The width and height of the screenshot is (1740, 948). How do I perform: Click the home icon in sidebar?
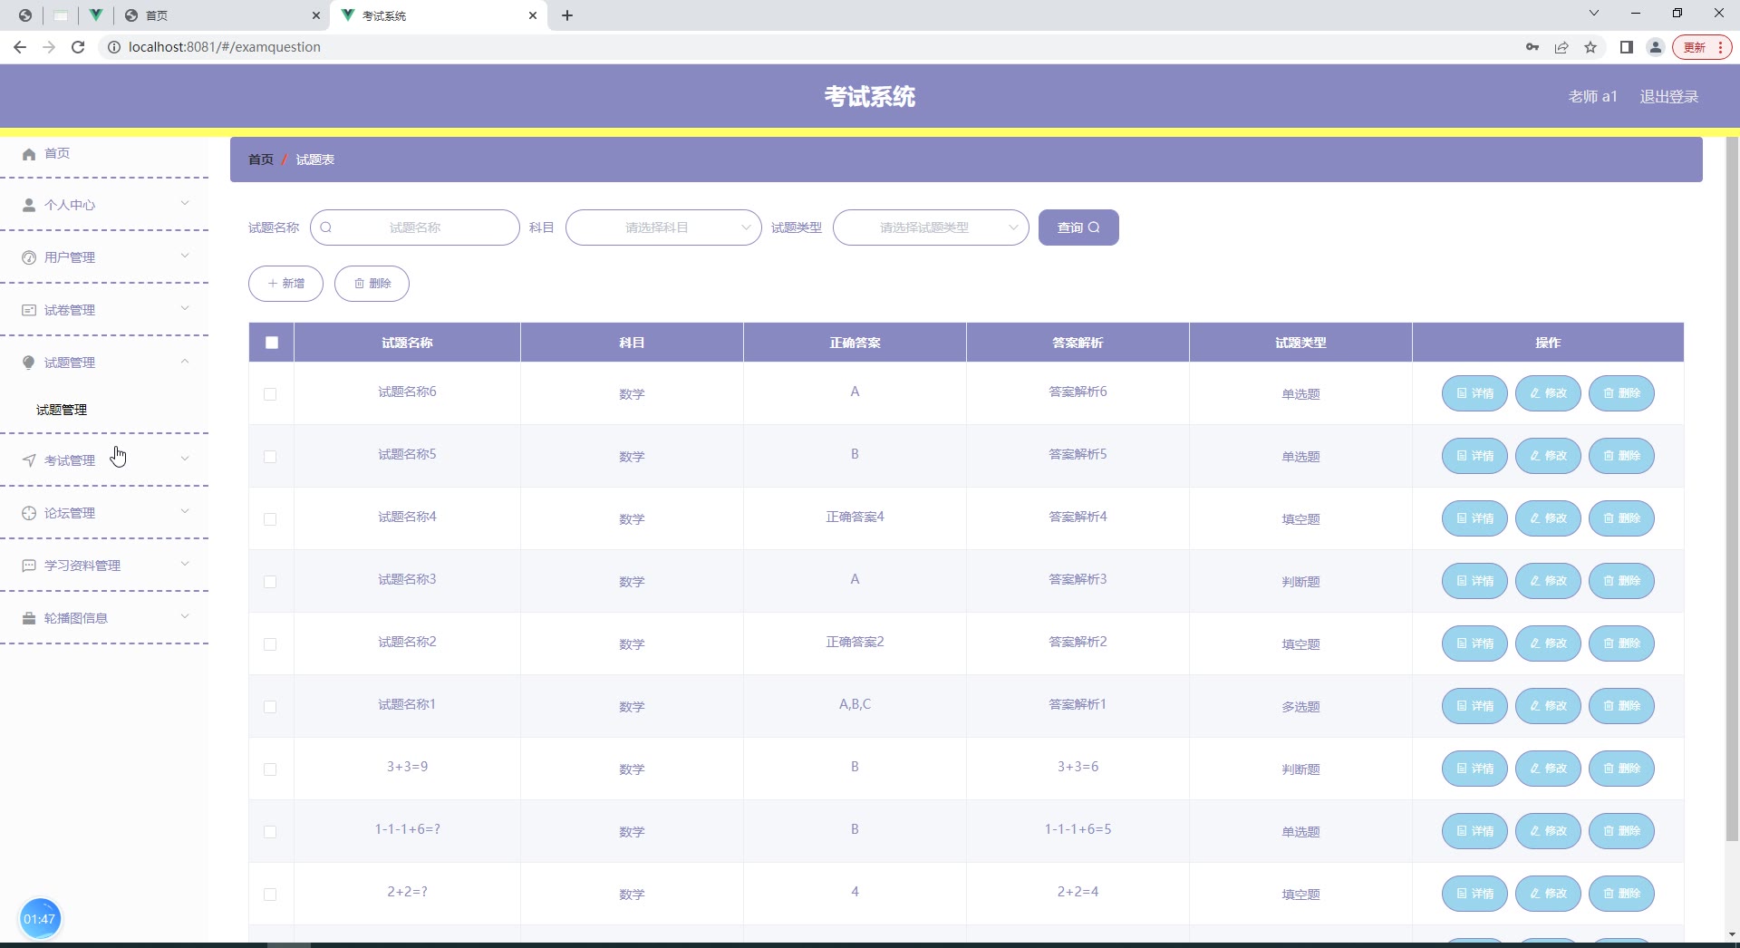pos(29,154)
